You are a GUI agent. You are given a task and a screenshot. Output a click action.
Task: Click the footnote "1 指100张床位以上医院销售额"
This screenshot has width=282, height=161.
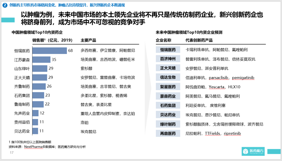pos(30,142)
